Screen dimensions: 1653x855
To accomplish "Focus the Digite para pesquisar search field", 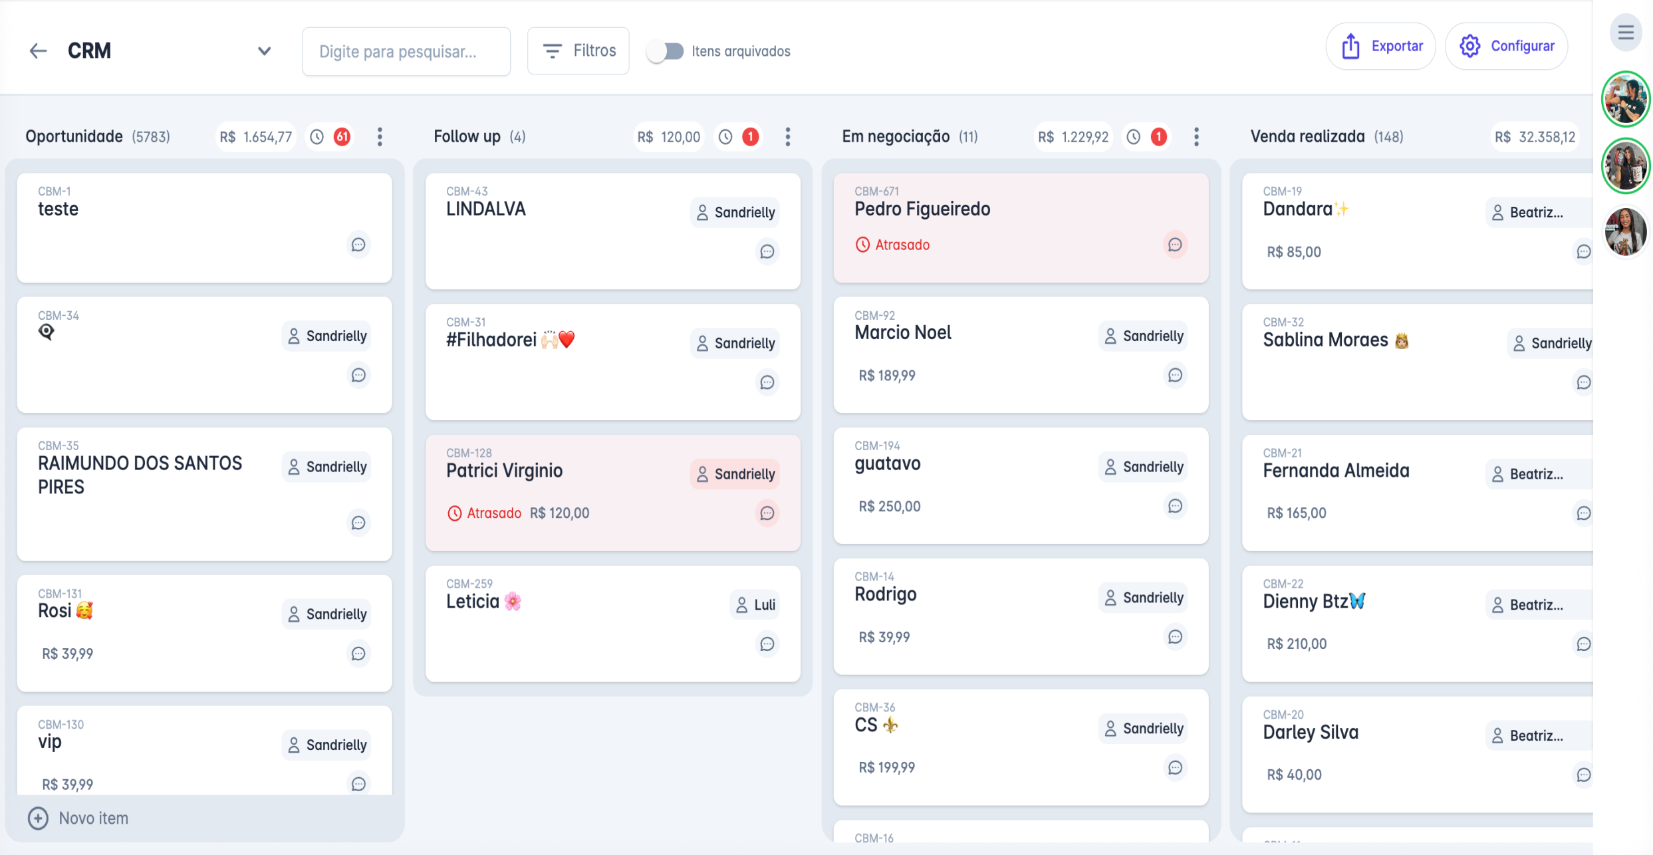I will click(x=406, y=51).
